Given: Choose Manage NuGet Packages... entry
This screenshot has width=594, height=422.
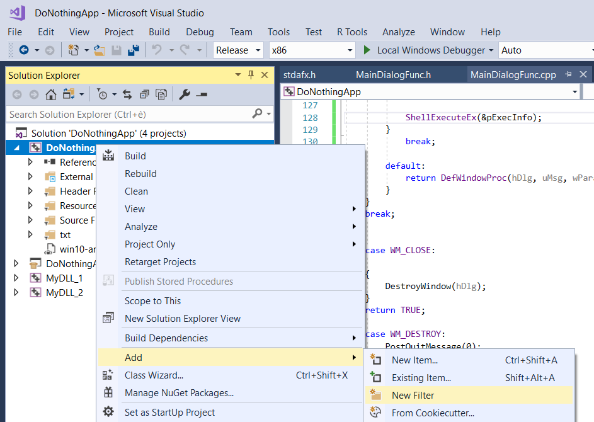Looking at the screenshot, I should (x=230, y=393).
